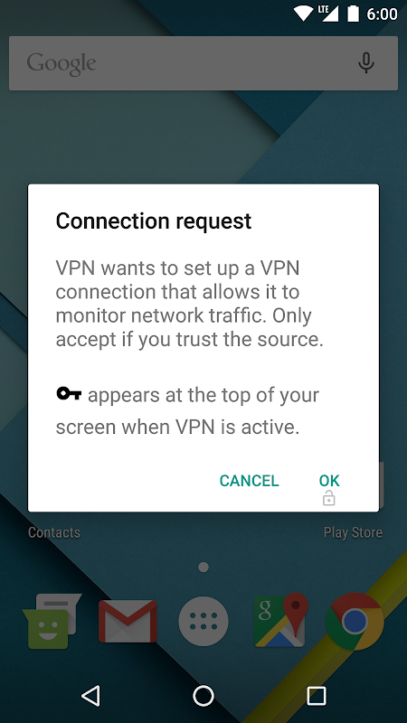Tap the home screen page indicator dot
This screenshot has width=407, height=723.
(203, 568)
